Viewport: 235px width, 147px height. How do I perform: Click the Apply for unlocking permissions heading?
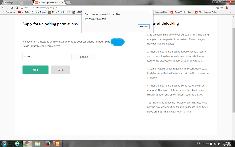point(50,24)
